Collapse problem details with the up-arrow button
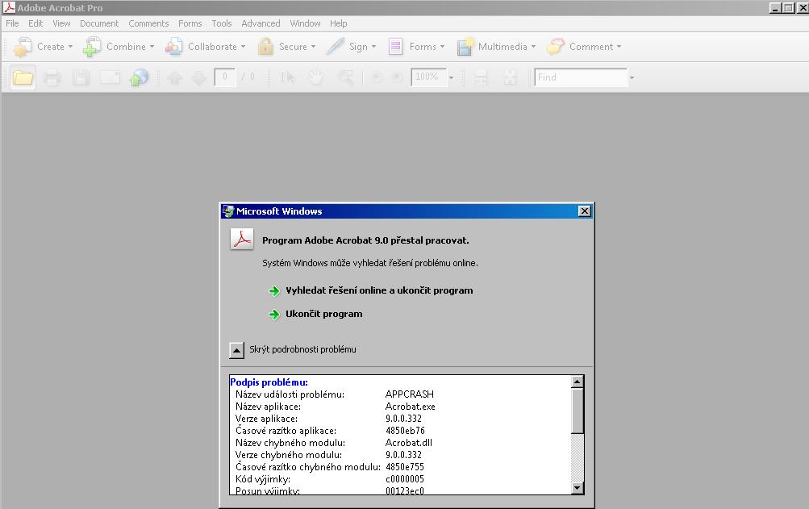The width and height of the screenshot is (809, 509). click(236, 351)
